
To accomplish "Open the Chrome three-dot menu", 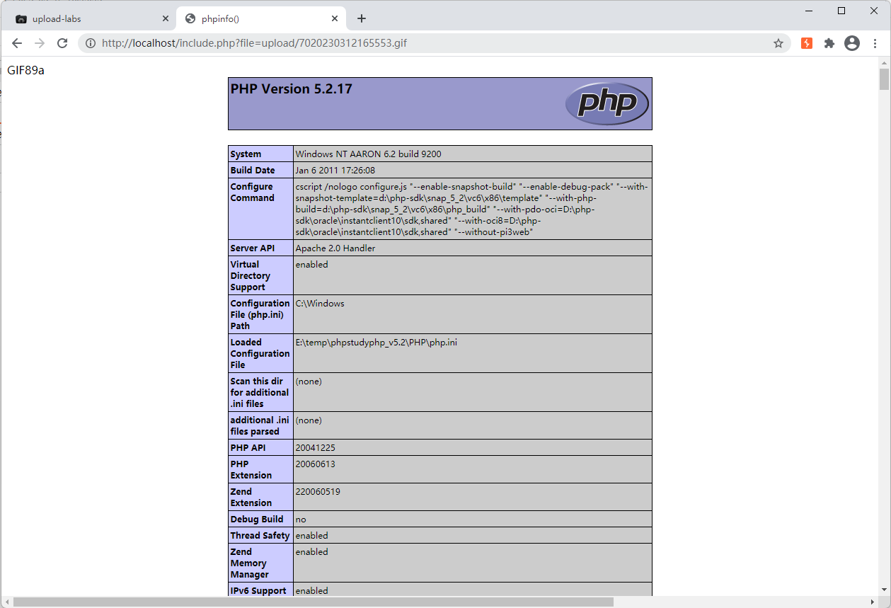I will (x=875, y=43).
